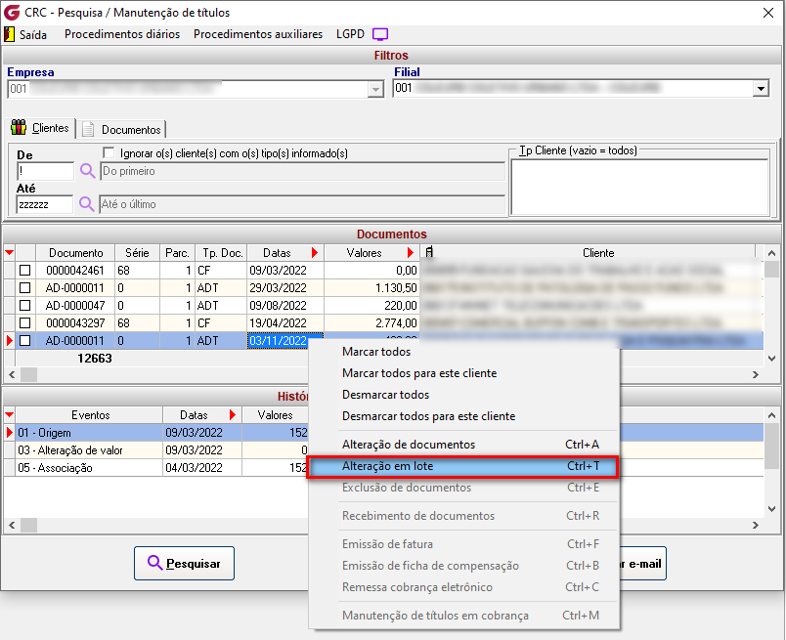Click the Eventos column header in Histórico

pyautogui.click(x=90, y=415)
